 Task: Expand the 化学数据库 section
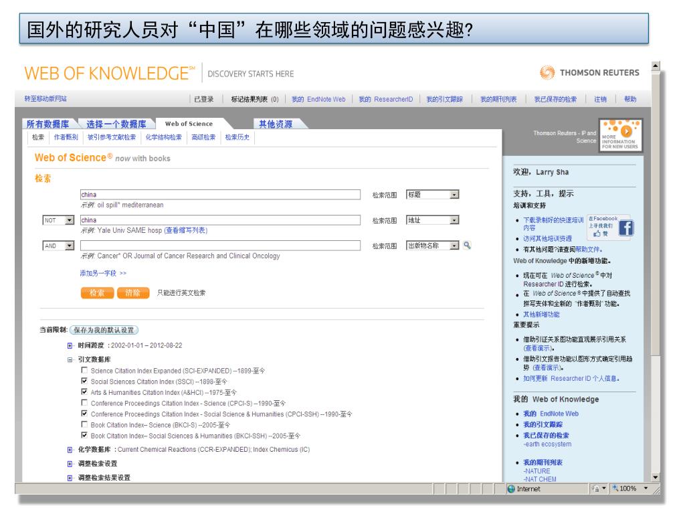tap(70, 450)
